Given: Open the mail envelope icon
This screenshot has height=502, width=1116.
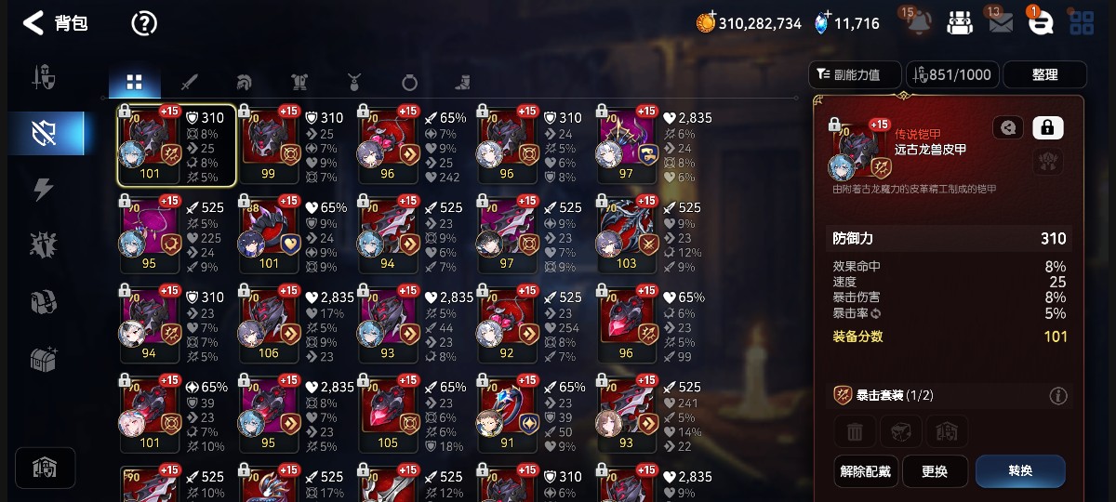Looking at the screenshot, I should (x=1001, y=23).
